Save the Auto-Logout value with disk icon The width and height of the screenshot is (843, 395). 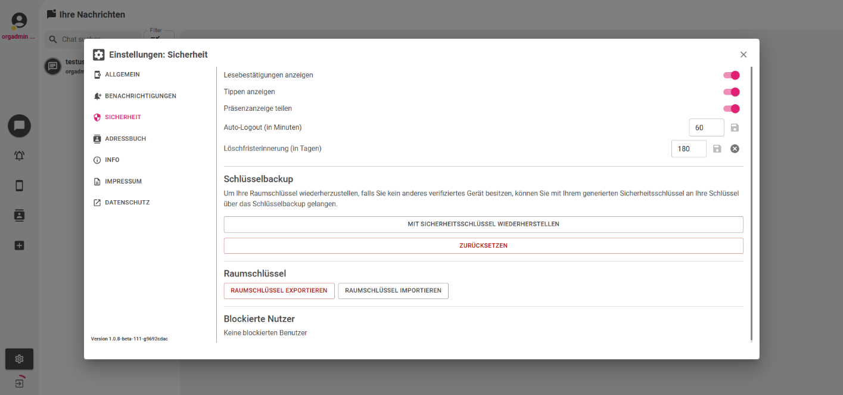735,127
